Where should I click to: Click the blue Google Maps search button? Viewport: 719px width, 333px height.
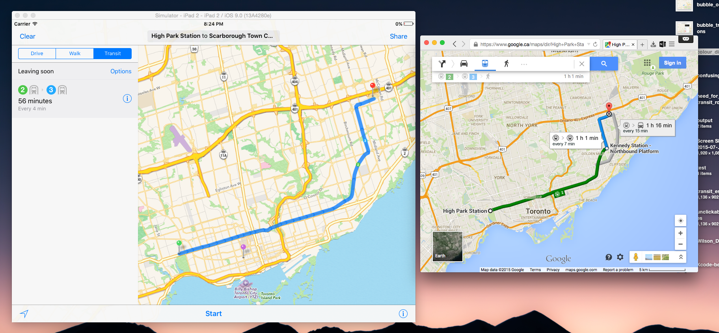604,63
